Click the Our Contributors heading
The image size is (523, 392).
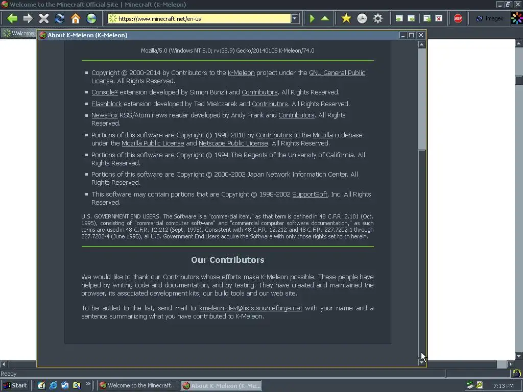pos(227,260)
